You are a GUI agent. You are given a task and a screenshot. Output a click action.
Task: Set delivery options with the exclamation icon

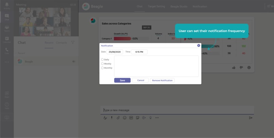[112, 118]
